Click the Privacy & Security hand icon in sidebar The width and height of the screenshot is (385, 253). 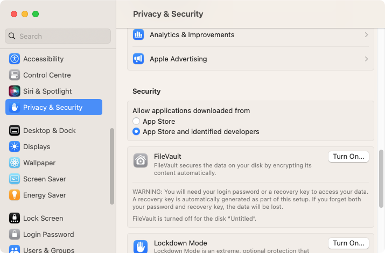(x=15, y=107)
